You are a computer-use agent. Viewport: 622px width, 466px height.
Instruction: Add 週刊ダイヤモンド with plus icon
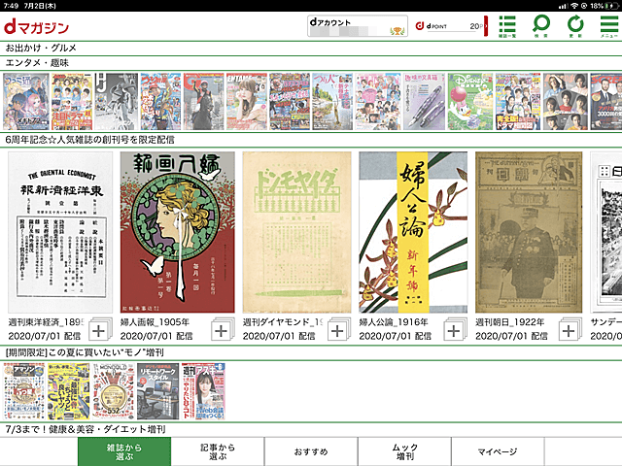337,330
